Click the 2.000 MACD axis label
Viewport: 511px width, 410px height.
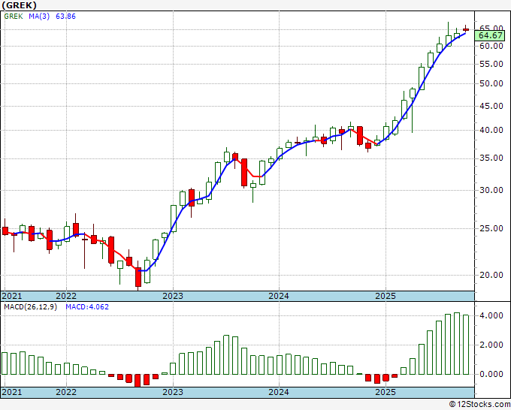(491, 345)
